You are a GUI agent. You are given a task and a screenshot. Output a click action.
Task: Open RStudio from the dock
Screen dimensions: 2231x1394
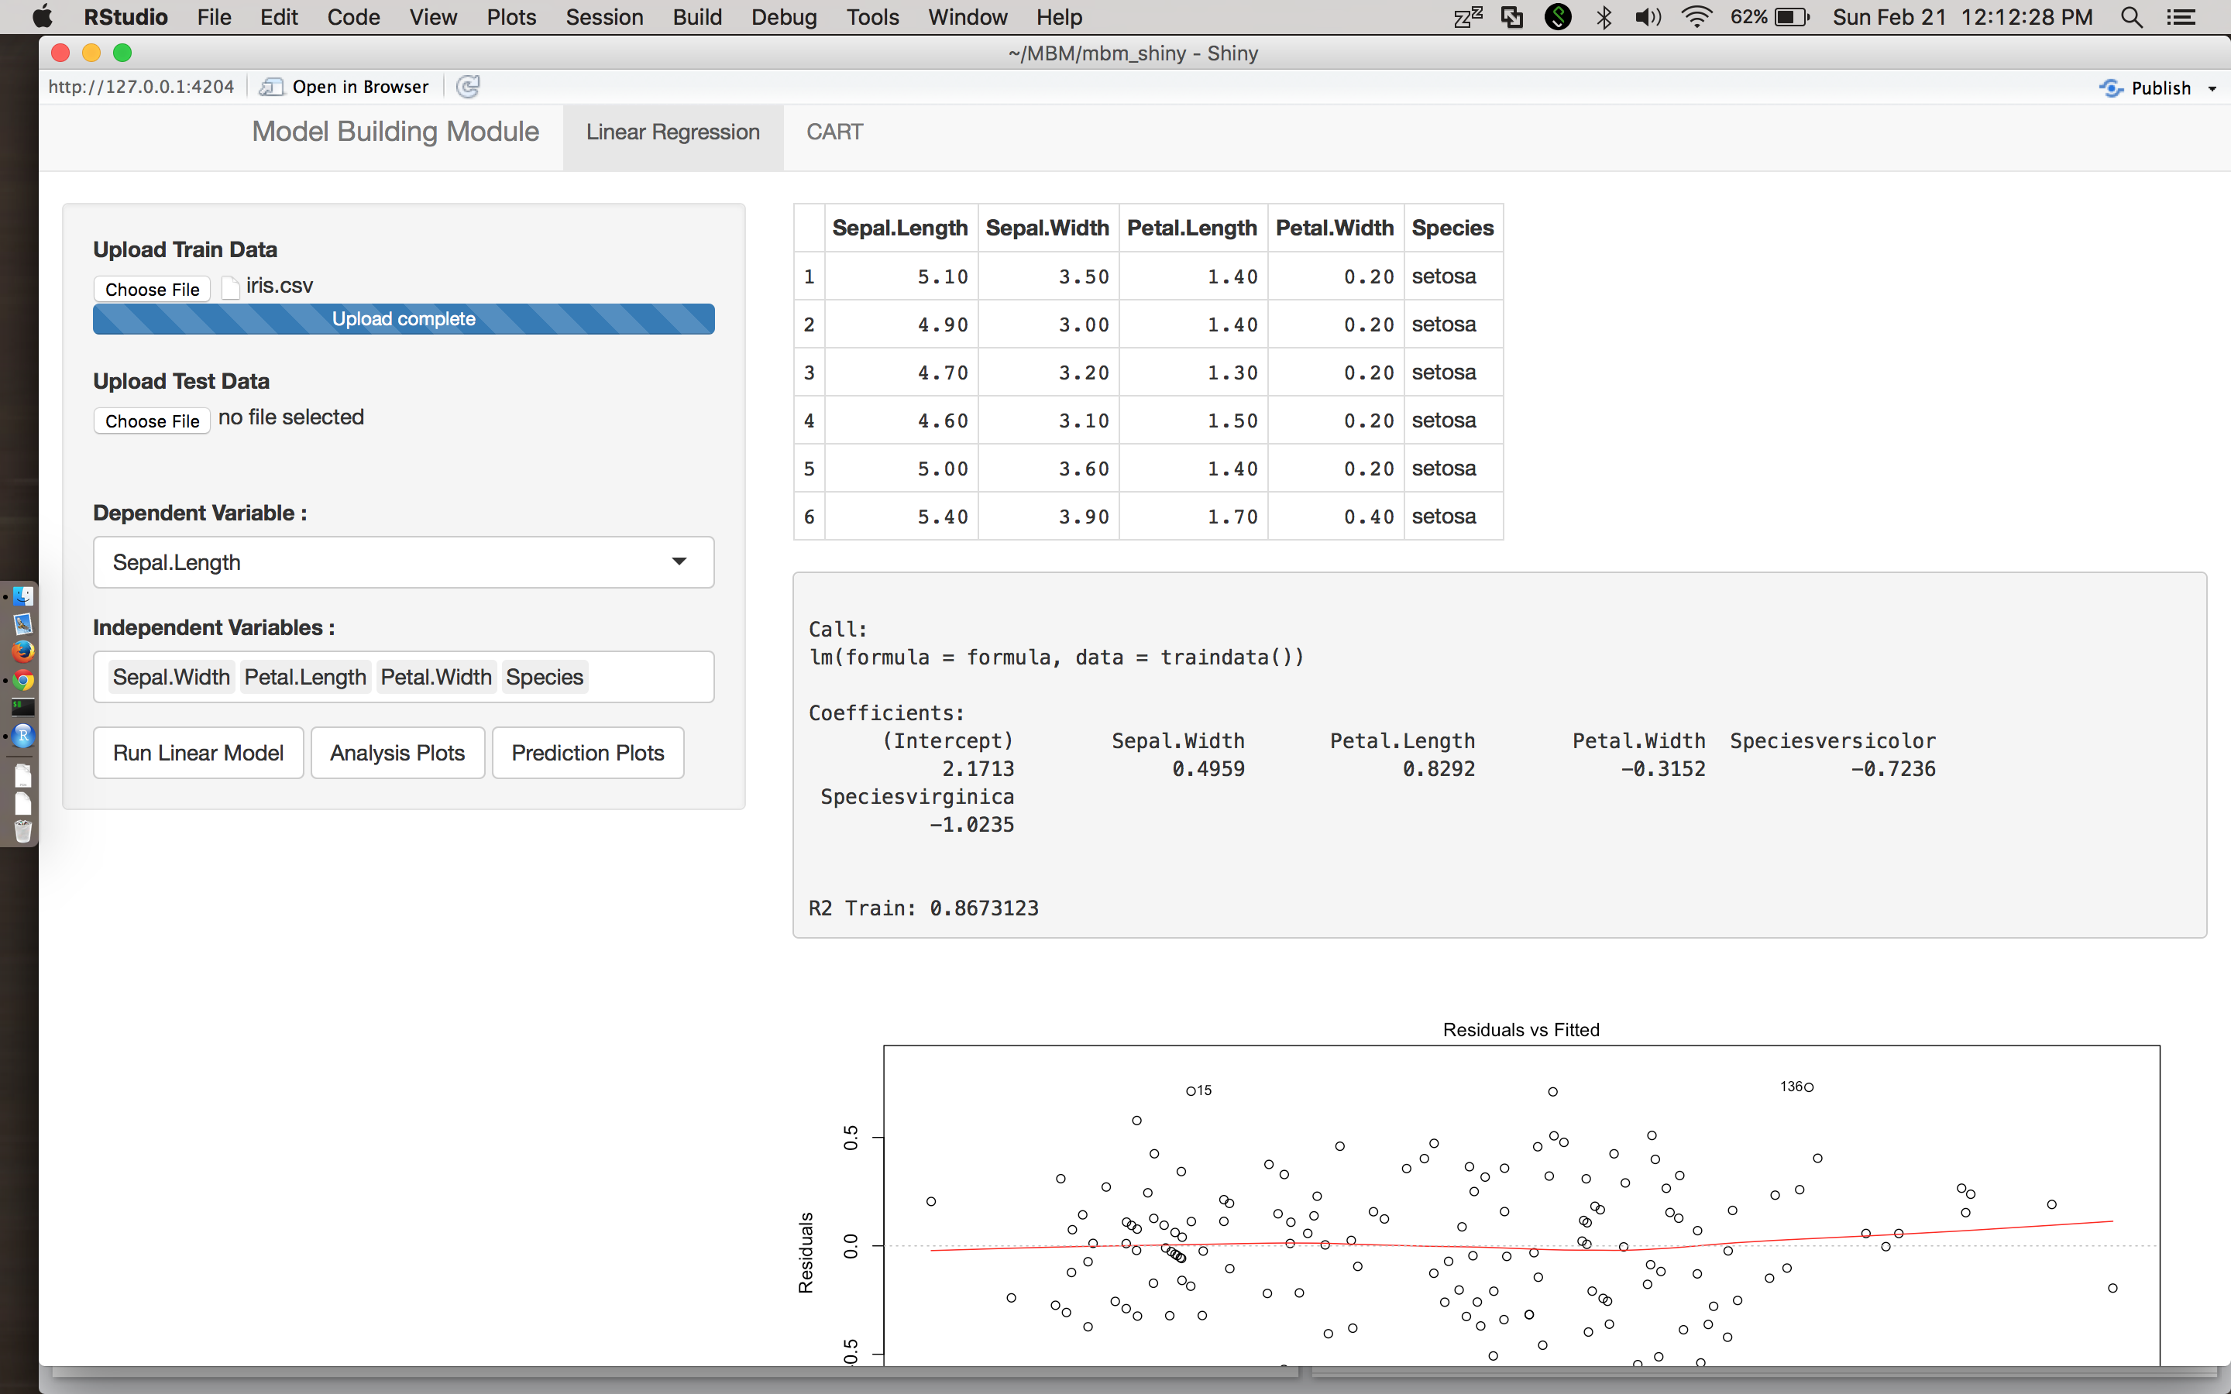[23, 736]
